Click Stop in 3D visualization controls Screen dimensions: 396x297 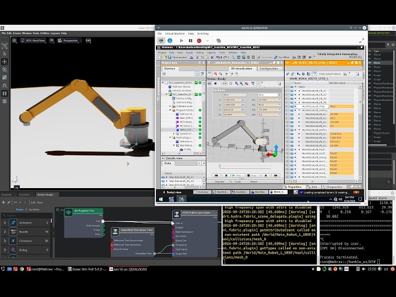(x=253, y=175)
